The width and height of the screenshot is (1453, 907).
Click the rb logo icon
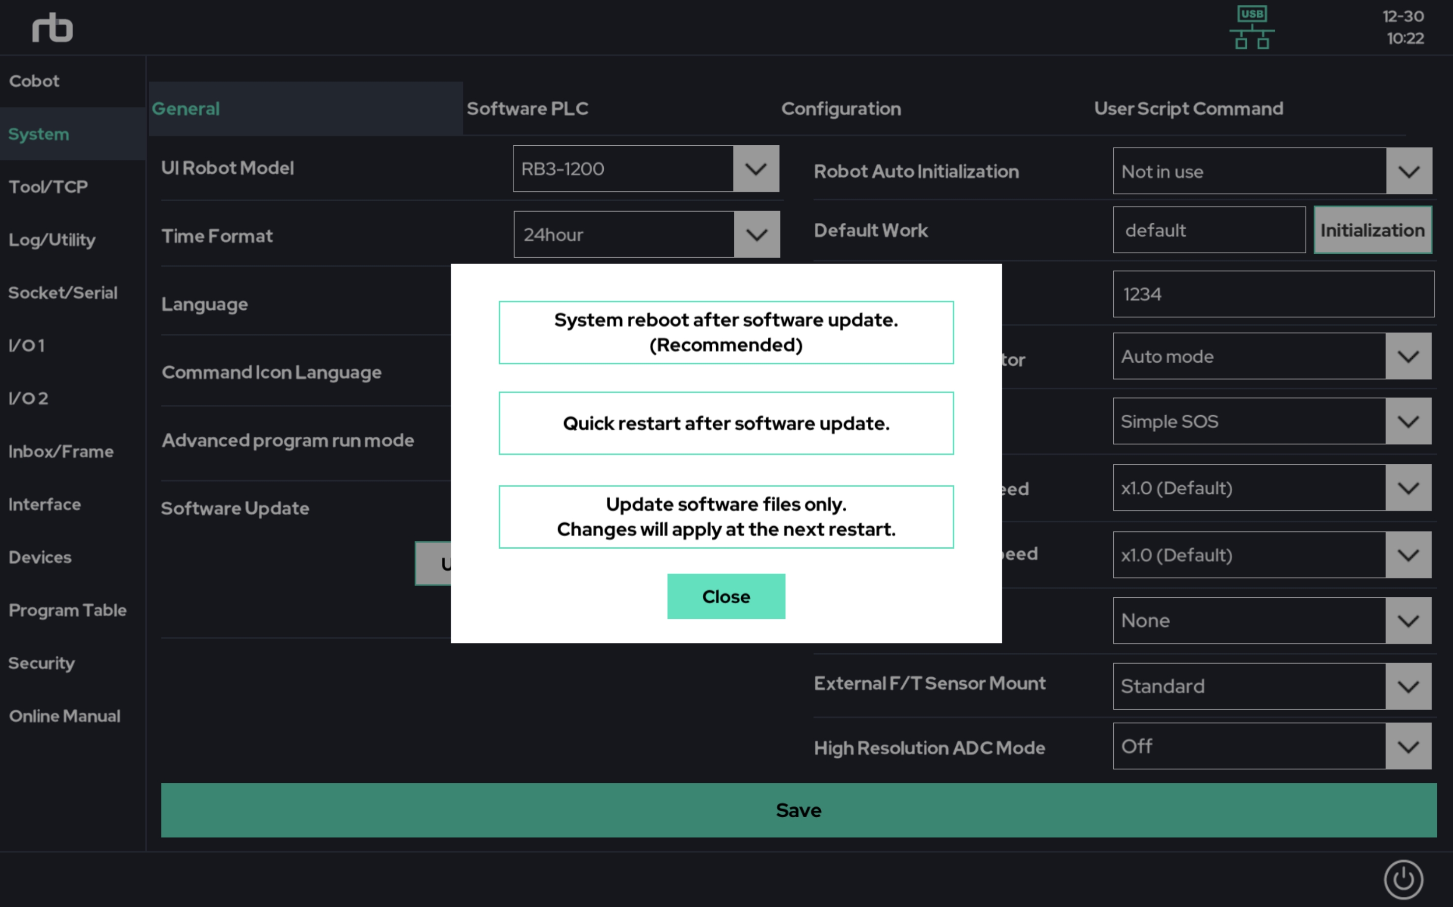[52, 27]
